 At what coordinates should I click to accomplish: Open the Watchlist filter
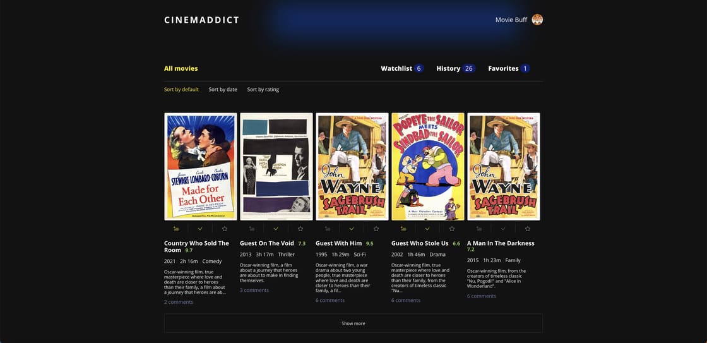[x=402, y=69]
